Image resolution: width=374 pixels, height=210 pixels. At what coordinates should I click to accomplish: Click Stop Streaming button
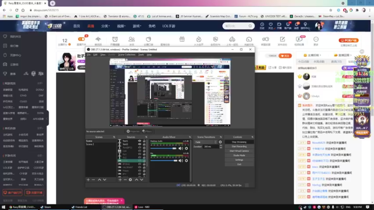239,142
